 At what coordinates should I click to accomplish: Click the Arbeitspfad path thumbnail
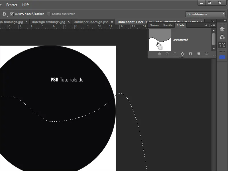160,40
